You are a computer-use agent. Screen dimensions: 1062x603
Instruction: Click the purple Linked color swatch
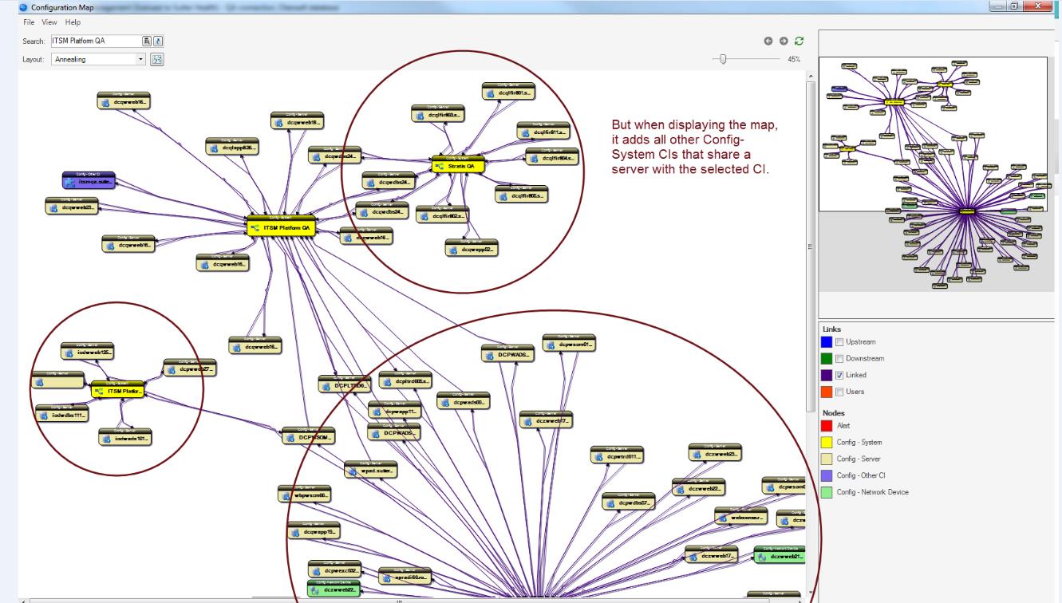[825, 376]
